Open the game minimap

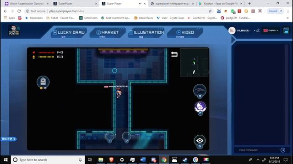tap(194, 62)
